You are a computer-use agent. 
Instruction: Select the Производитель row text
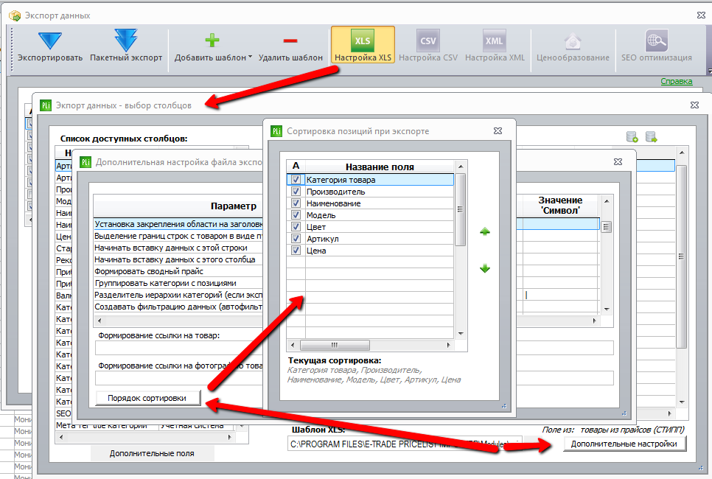click(x=335, y=192)
